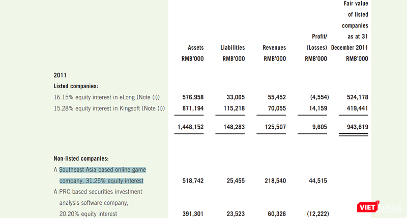
Task: Click the online game company revenue 218,540
Action: click(275, 181)
